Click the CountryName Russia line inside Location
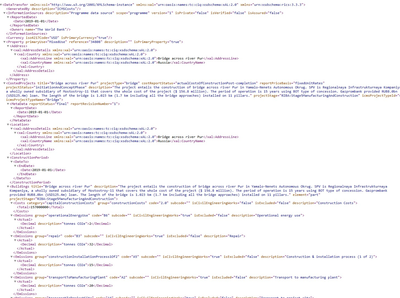Image resolution: width=400 pixels, height=298 pixels. 113,141
